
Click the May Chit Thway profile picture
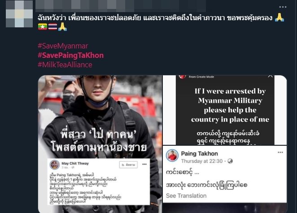click(x=55, y=165)
